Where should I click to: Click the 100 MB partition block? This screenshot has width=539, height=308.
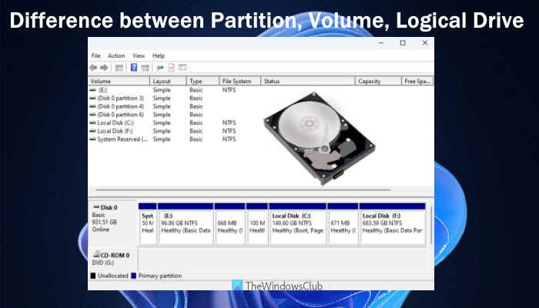point(257,223)
